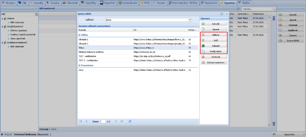Screen dimensions: 306x137
Task: Collapse the Prezentace group in the list
Action: pyautogui.click(x=79, y=65)
